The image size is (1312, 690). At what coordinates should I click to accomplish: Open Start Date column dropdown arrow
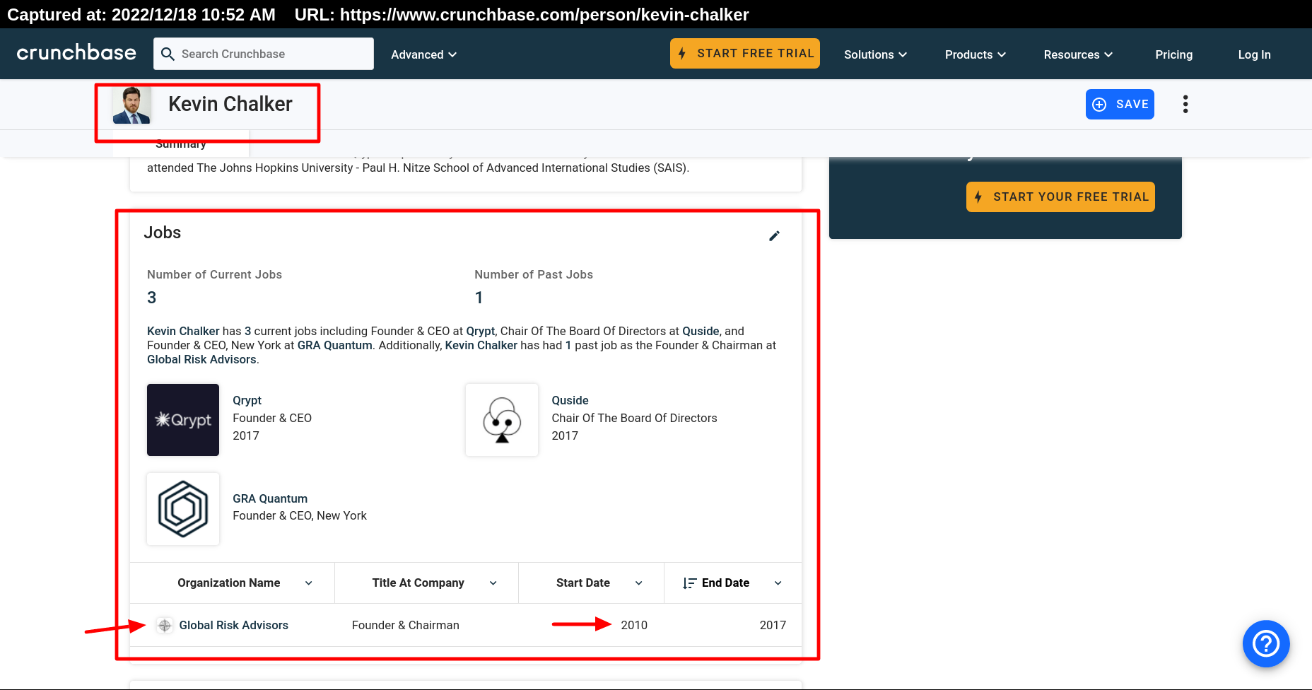point(639,583)
